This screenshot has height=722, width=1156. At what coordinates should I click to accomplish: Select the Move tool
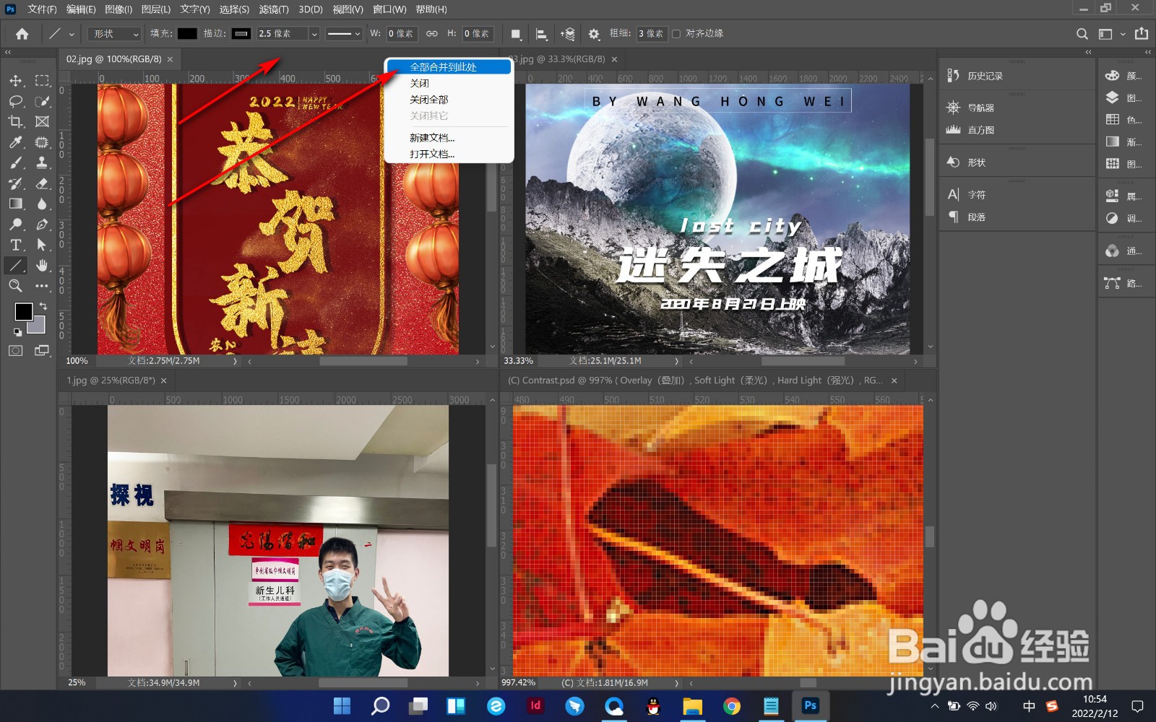pyautogui.click(x=16, y=81)
